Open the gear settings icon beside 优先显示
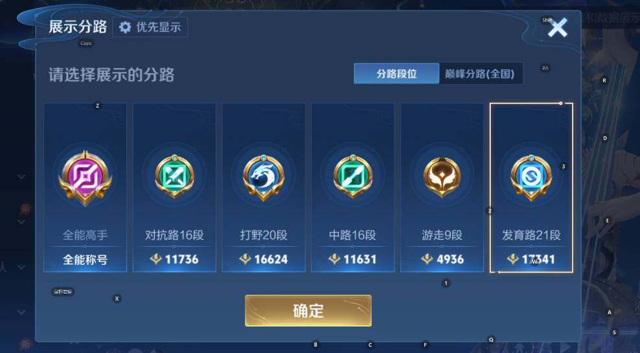 [x=125, y=27]
